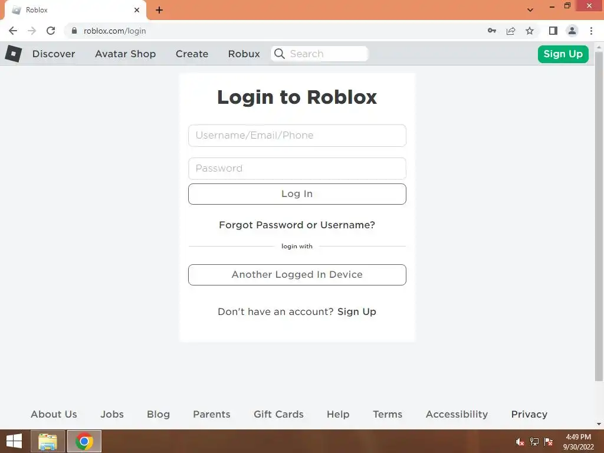
Task: Click the Chrome taskbar icon
Action: coord(84,441)
